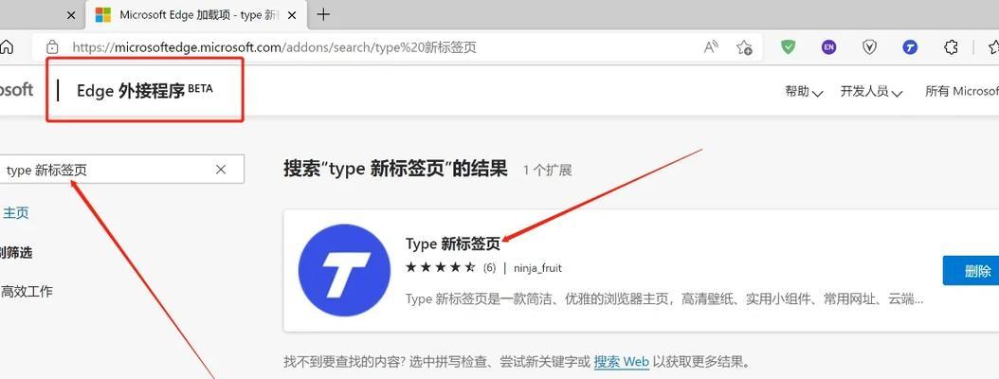Expand the 开发人员 dropdown menu
Image resolution: width=999 pixels, height=379 pixels.
click(x=871, y=92)
